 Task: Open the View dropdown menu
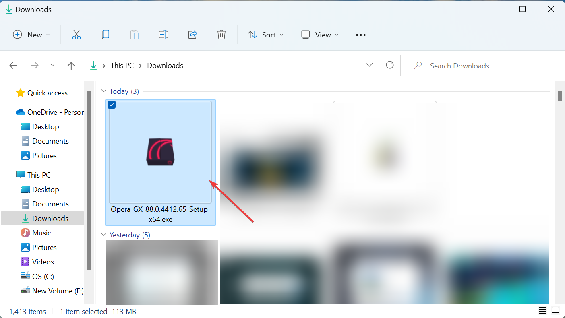[320, 35]
